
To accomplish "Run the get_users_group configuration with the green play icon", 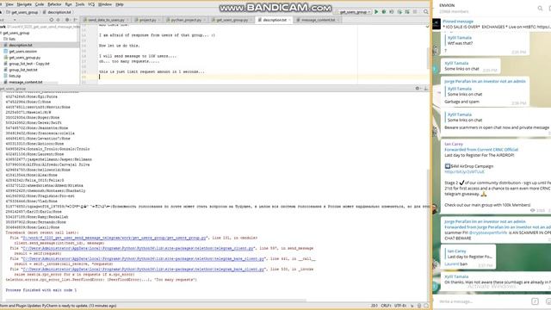I will (x=376, y=12).
